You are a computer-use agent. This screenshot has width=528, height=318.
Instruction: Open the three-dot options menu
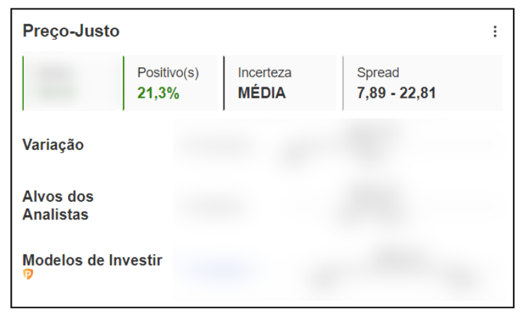click(x=495, y=32)
